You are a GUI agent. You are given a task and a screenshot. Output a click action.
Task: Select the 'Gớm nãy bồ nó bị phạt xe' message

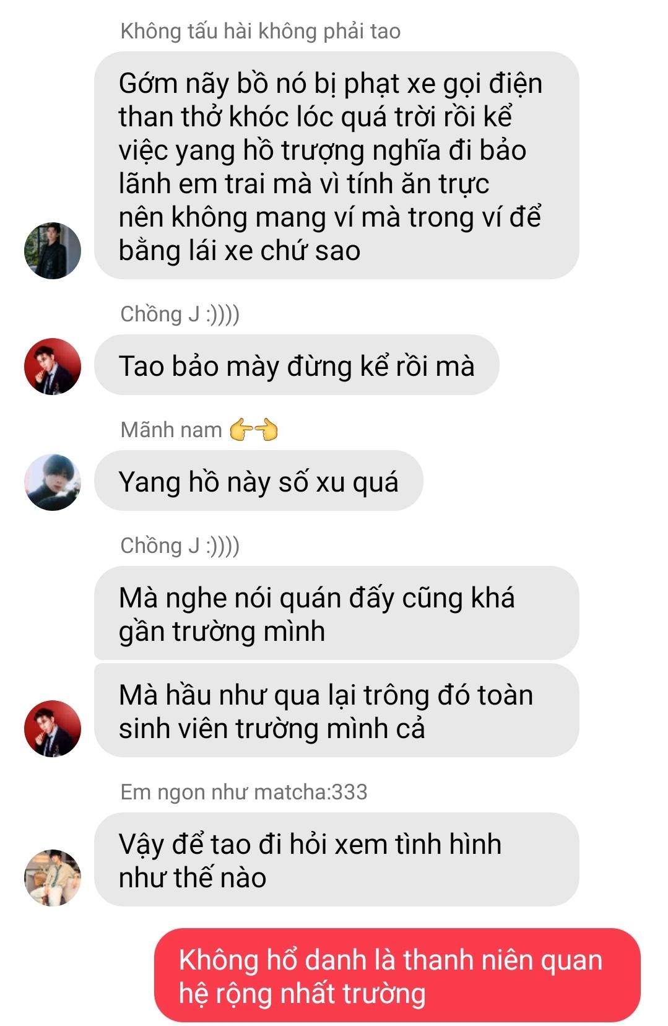click(x=336, y=165)
